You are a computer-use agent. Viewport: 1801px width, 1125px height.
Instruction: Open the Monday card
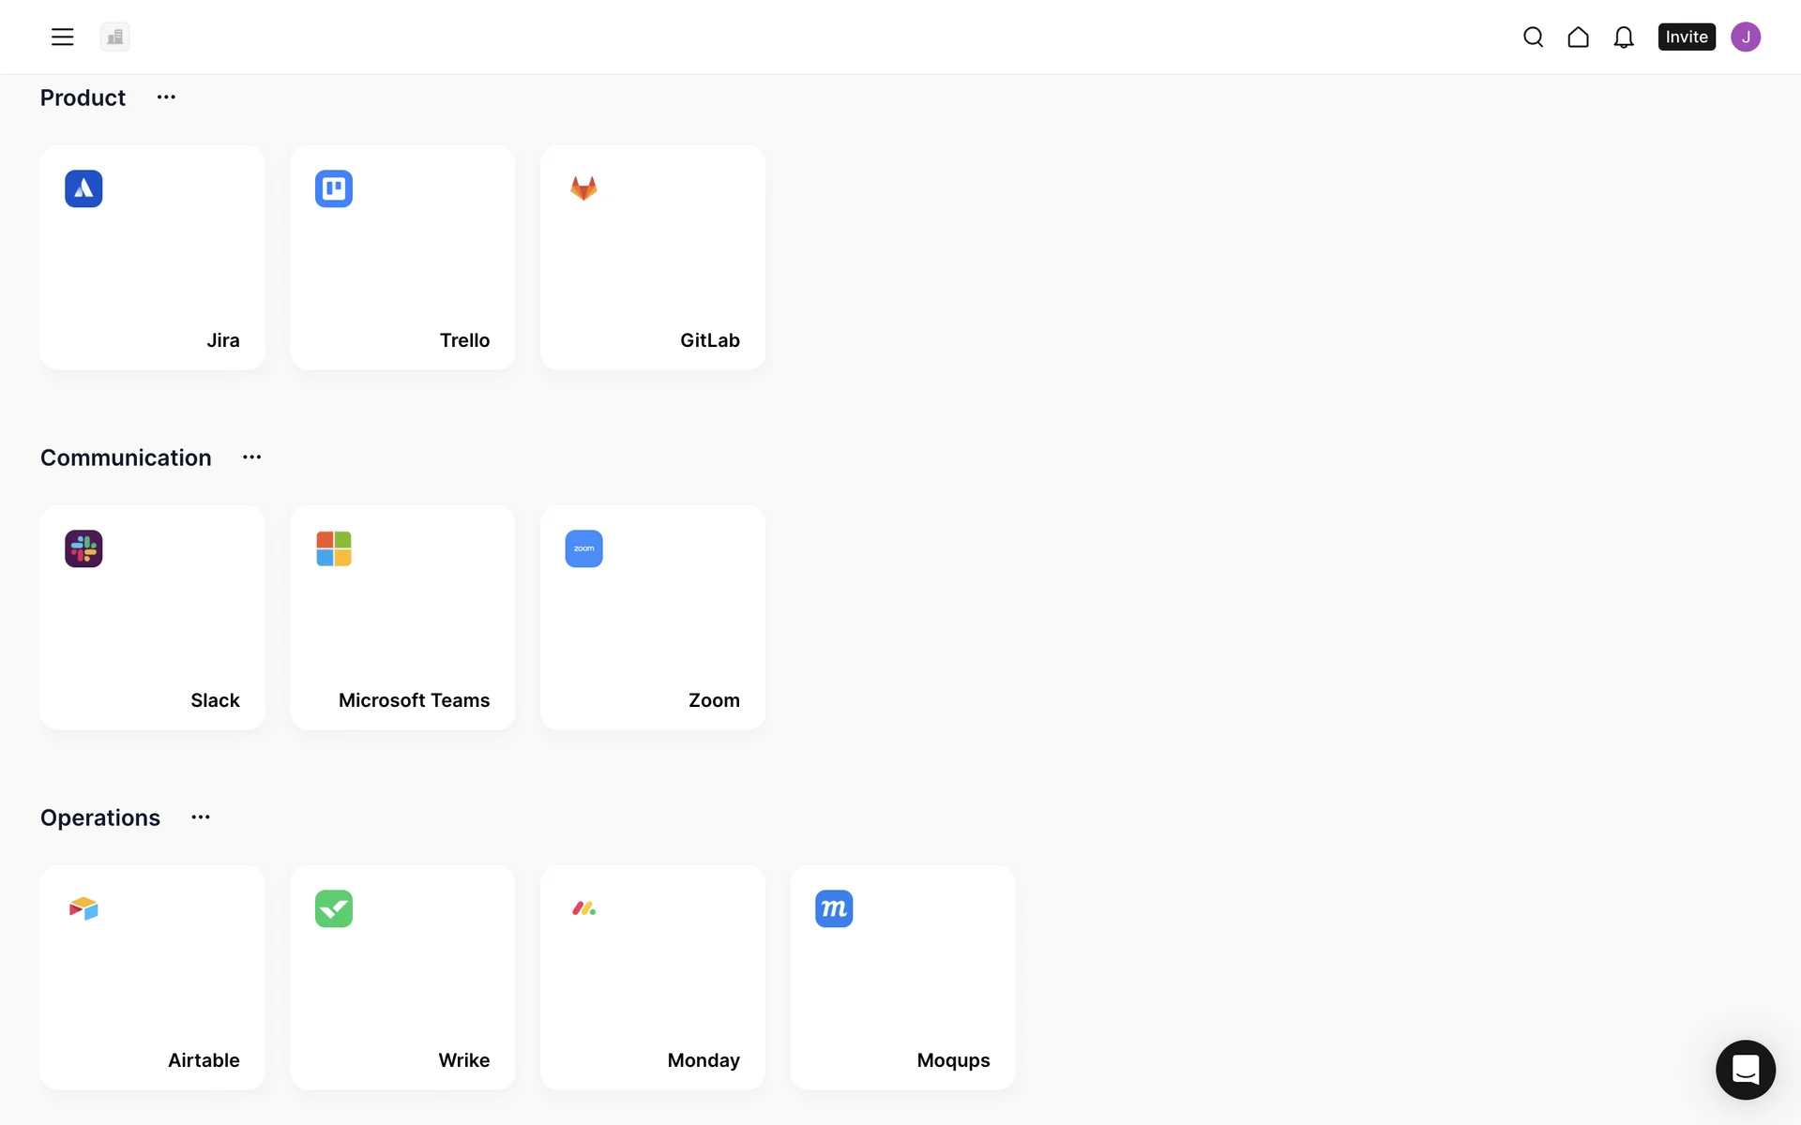click(653, 978)
